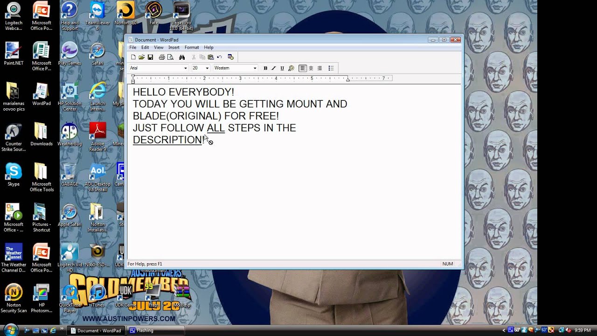The width and height of the screenshot is (597, 336).
Task: Center align the text
Action: (x=311, y=68)
